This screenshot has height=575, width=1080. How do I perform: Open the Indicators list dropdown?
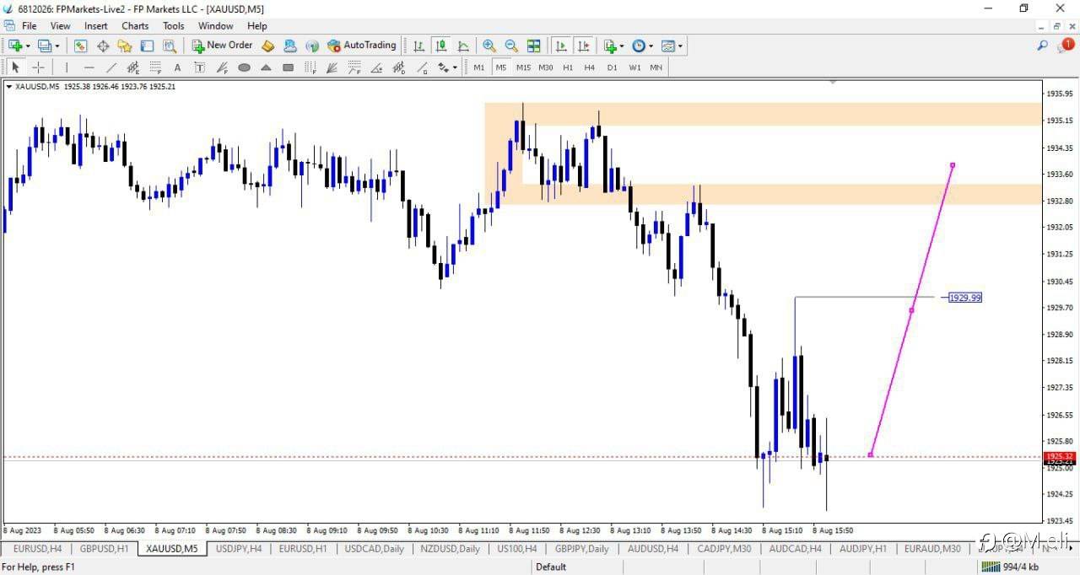coord(613,46)
